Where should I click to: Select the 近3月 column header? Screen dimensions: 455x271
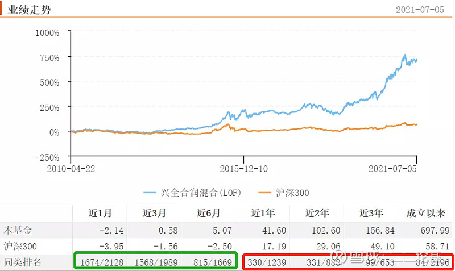pyautogui.click(x=154, y=213)
